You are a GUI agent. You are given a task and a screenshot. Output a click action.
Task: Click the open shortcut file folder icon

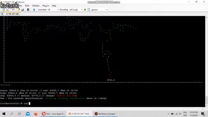pos(19,10)
